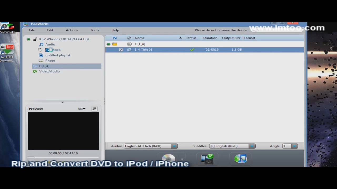Click the 1.3 GB output size cell
The height and width of the screenshot is (189, 337).
237,50
